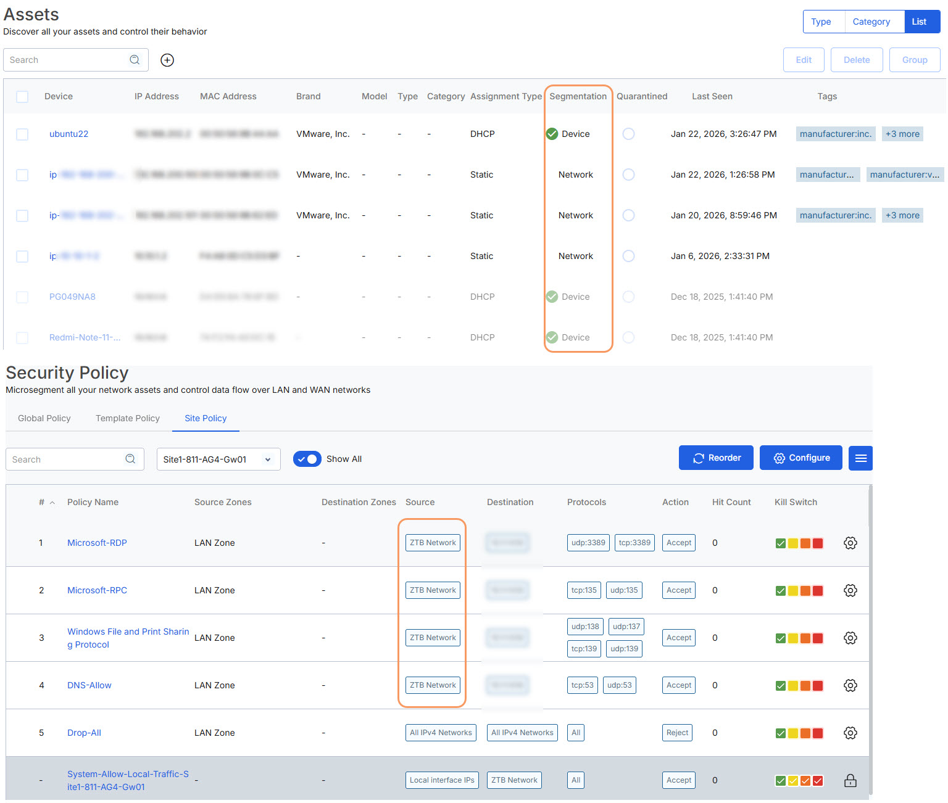Click yellow kill switch square for DNS-Allow
The image size is (948, 803).
pos(793,686)
